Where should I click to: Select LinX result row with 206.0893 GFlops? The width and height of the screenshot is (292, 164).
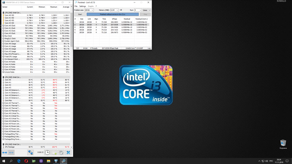pos(112,22)
